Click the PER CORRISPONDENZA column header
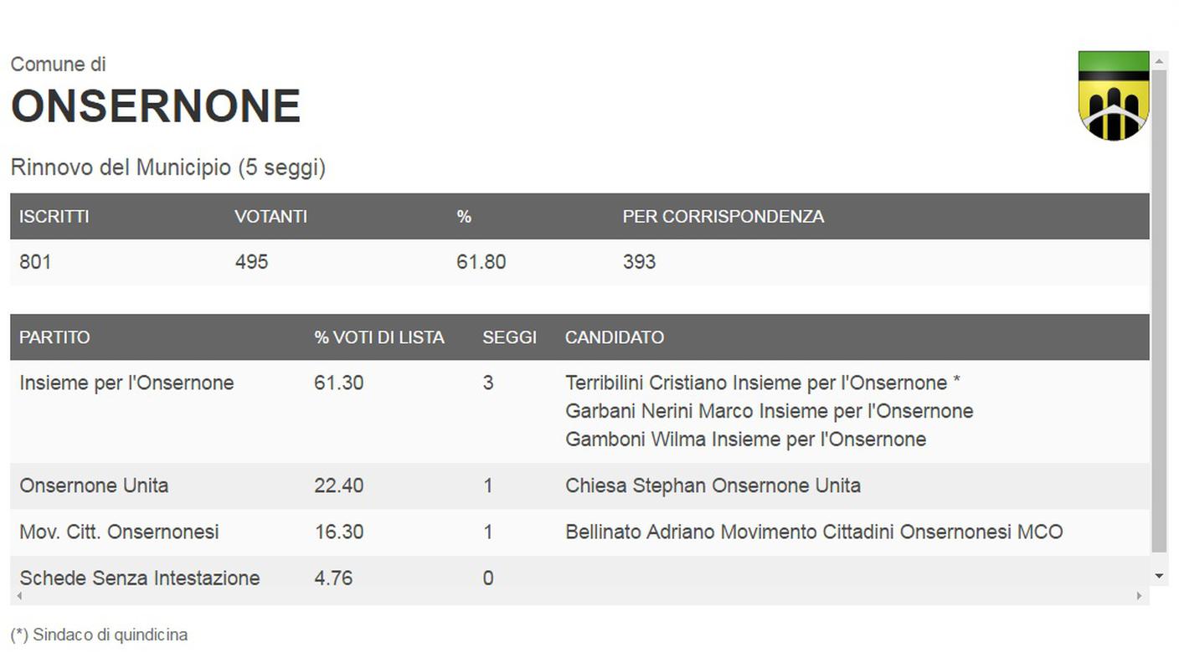The width and height of the screenshot is (1179, 663). click(x=723, y=217)
